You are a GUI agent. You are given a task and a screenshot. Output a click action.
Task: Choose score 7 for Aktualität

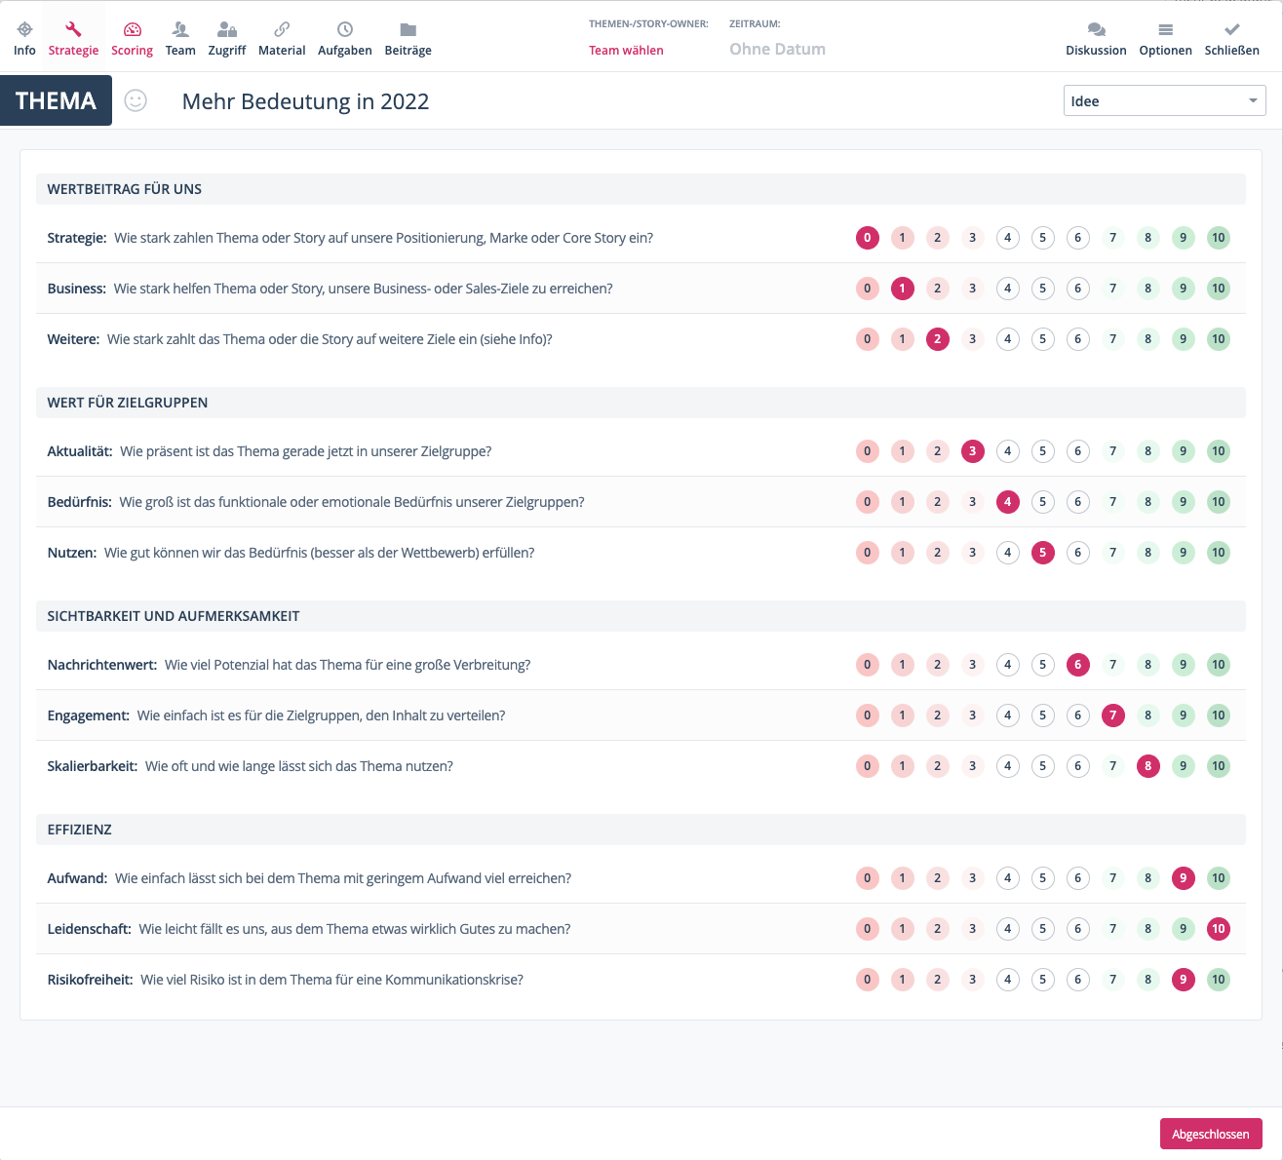[1112, 451]
